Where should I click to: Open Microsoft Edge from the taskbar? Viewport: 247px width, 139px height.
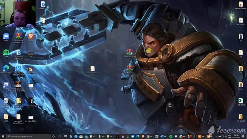click(x=138, y=136)
